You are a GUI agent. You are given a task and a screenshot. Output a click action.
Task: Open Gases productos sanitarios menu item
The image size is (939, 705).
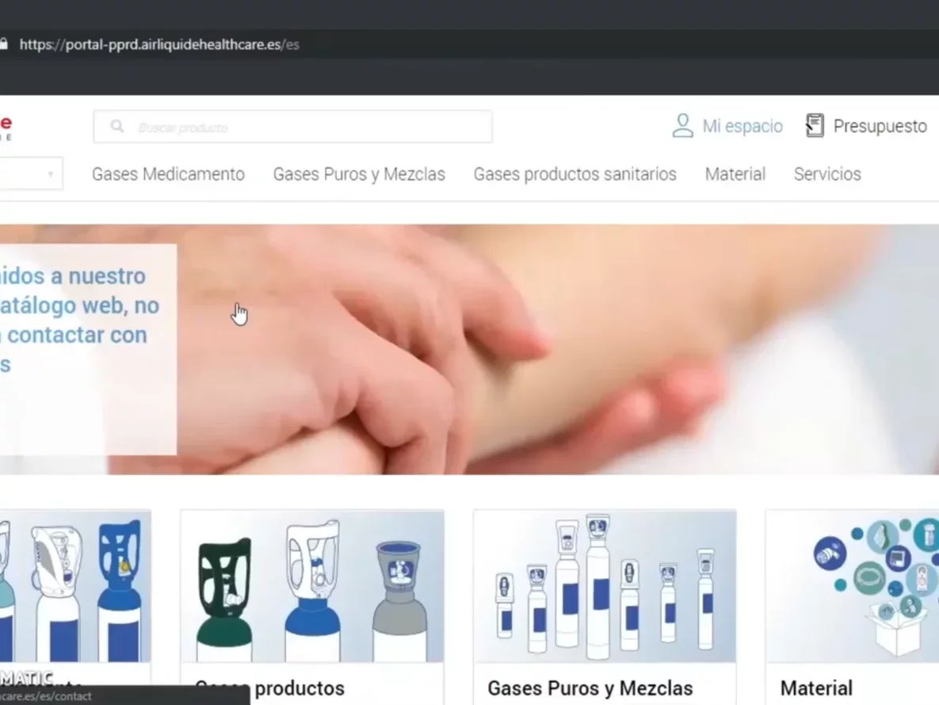point(574,174)
